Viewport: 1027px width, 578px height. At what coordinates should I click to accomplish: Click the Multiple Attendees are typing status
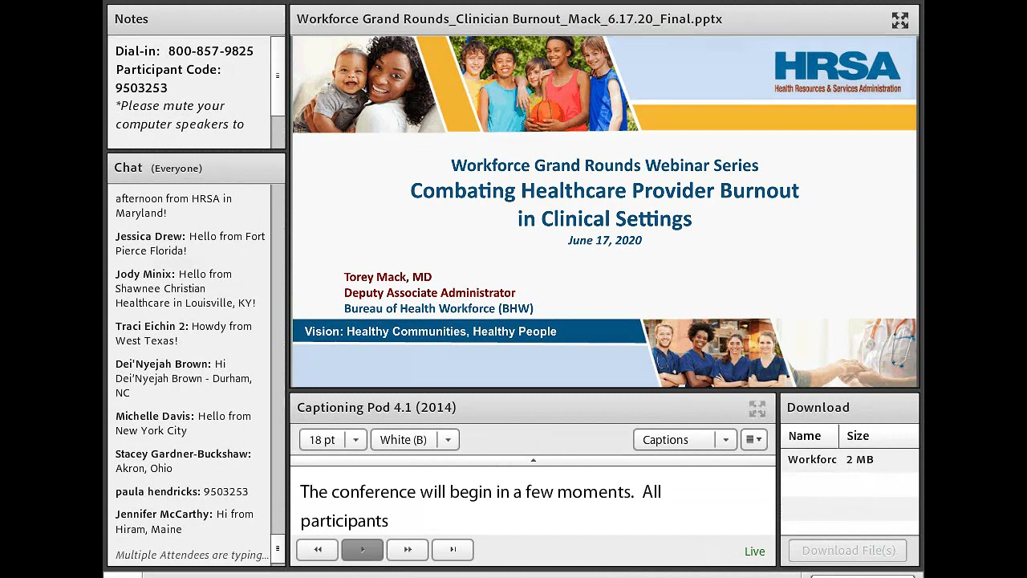pos(192,556)
